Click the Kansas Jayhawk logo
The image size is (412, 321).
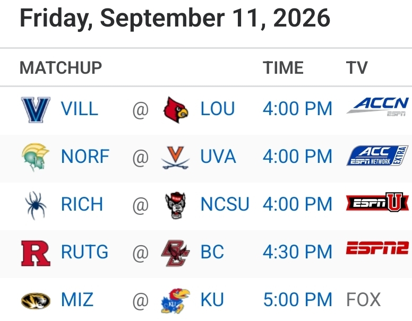coord(175,301)
